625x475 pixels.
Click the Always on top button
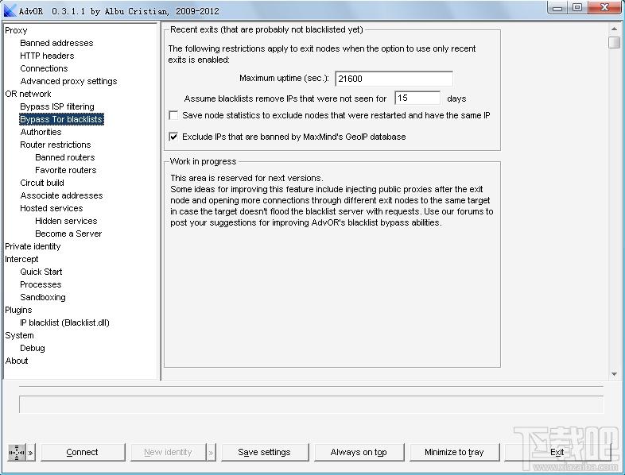(x=359, y=452)
